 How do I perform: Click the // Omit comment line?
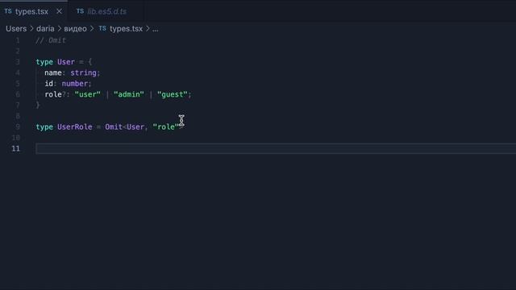pyautogui.click(x=51, y=40)
